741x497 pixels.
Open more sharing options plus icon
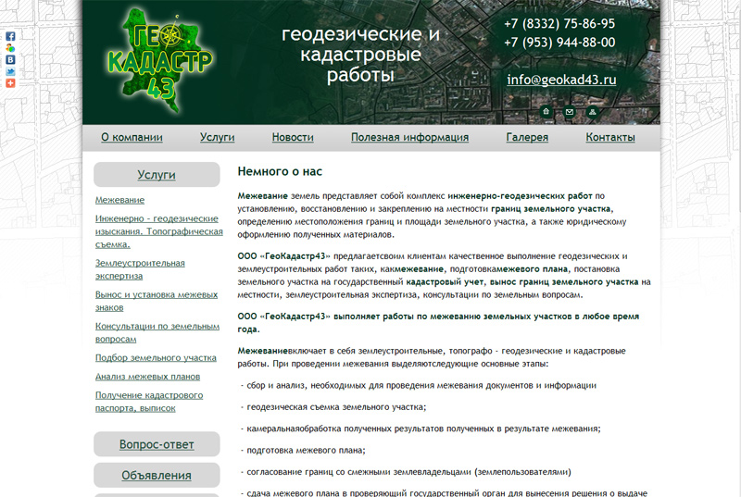point(10,83)
